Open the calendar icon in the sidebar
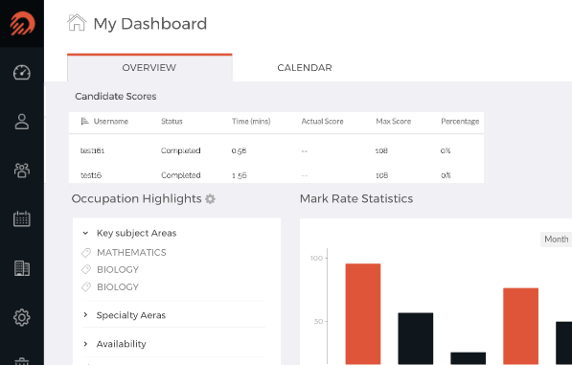The height and width of the screenshot is (365, 572). coord(22,218)
